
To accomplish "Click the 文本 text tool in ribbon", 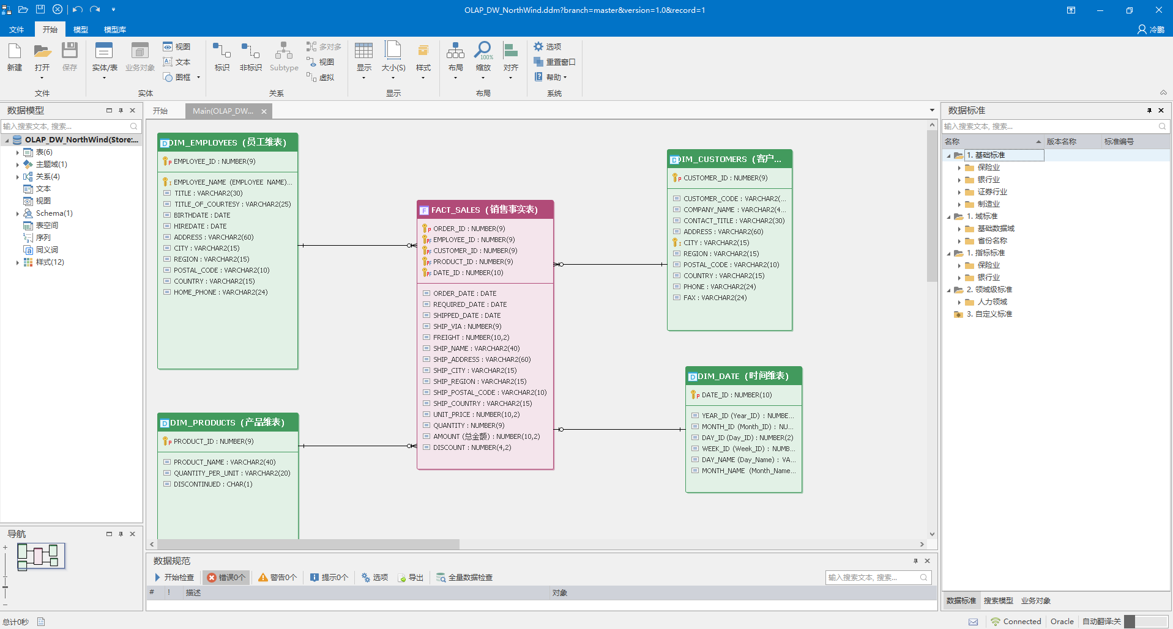I will coord(177,62).
